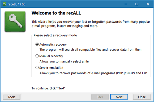Click the Server emulation label text

pyautogui.click(x=51, y=68)
